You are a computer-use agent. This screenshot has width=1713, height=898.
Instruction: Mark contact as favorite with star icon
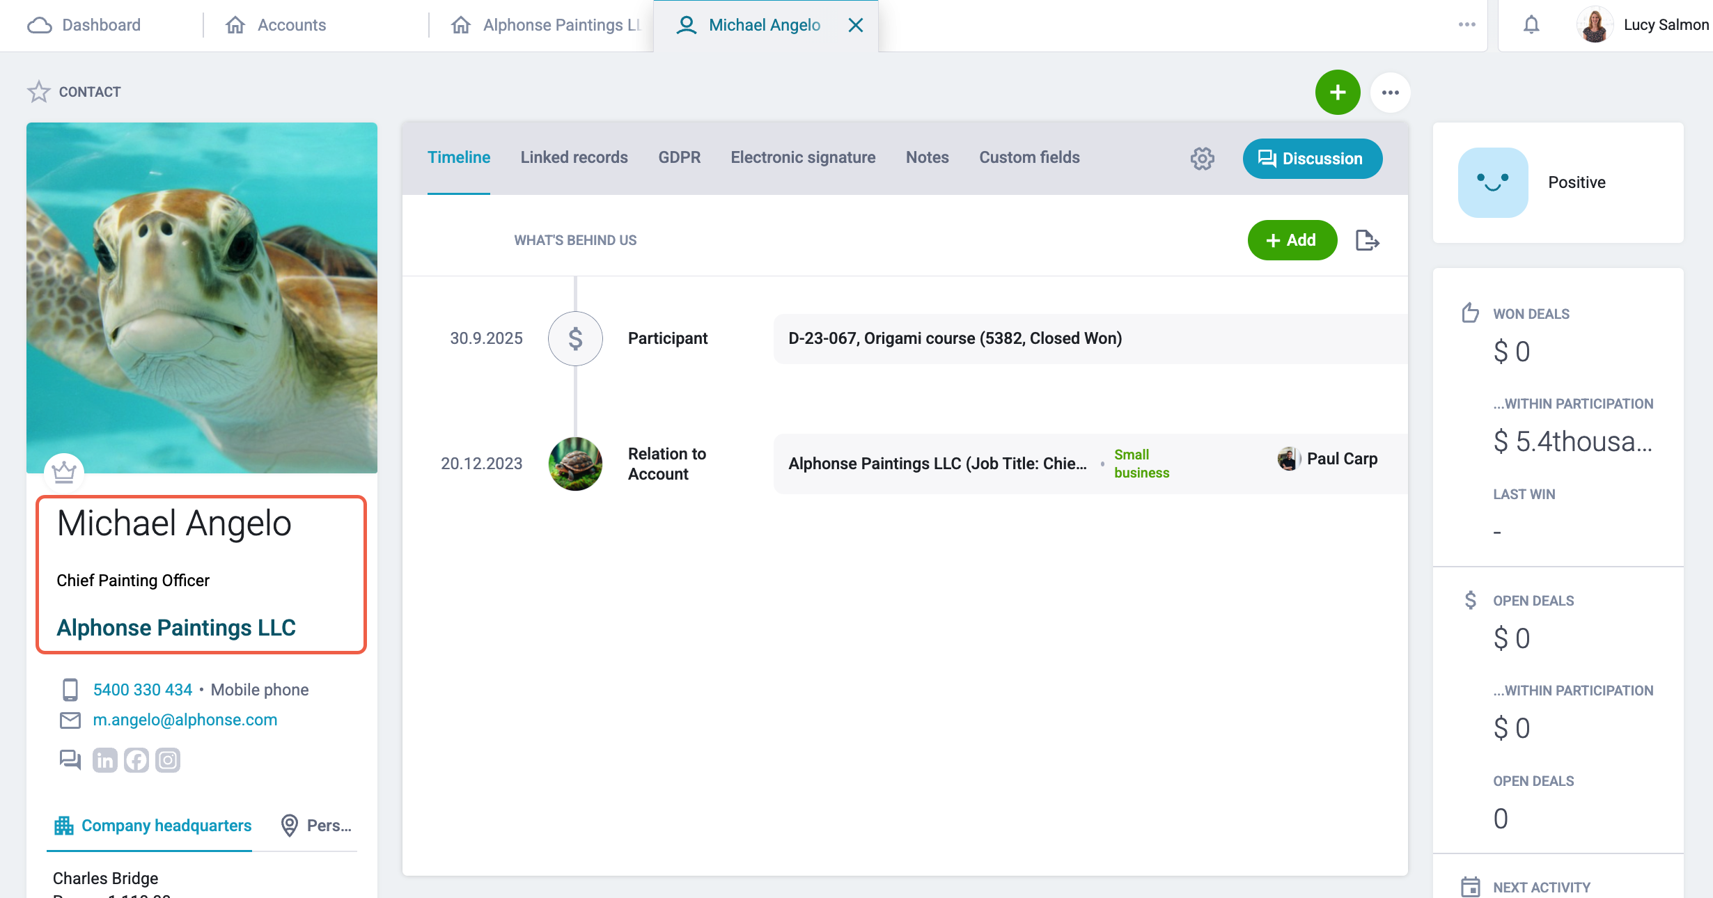[x=39, y=92]
